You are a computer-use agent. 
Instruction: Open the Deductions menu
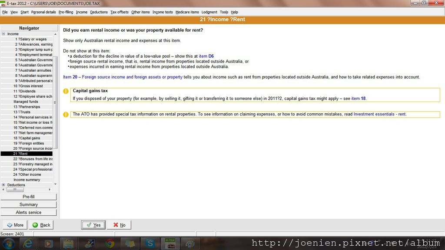(x=99, y=12)
